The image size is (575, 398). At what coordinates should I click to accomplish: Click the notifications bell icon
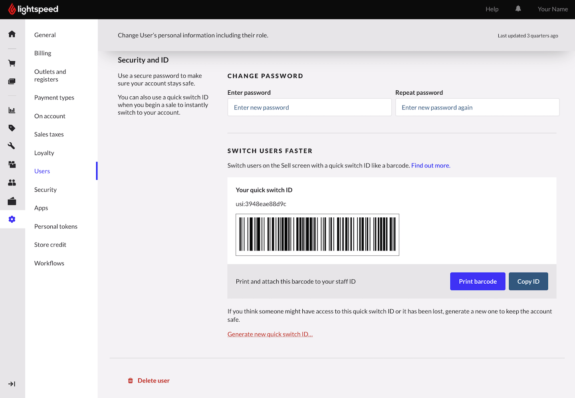[x=517, y=9]
